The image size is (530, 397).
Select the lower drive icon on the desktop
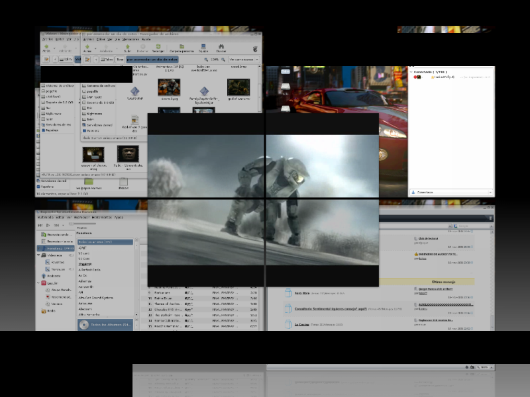click(x=286, y=109)
